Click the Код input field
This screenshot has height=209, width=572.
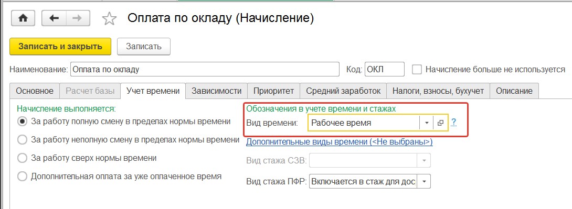pyautogui.click(x=385, y=69)
